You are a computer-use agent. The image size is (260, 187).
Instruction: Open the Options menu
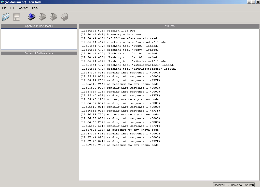point(23,8)
